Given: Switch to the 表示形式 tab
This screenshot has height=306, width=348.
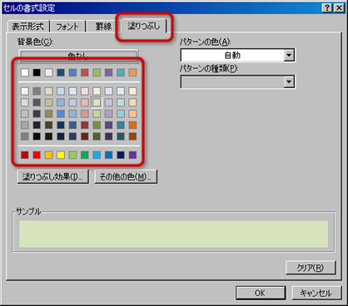Looking at the screenshot, I should [x=27, y=27].
